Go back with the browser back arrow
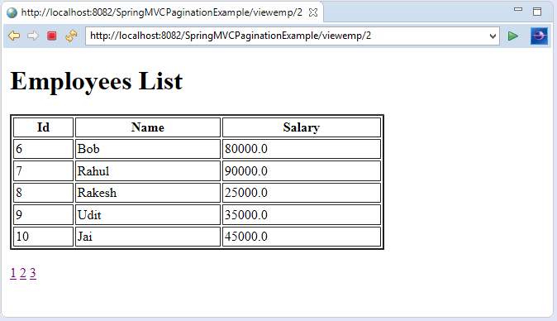 (14, 36)
